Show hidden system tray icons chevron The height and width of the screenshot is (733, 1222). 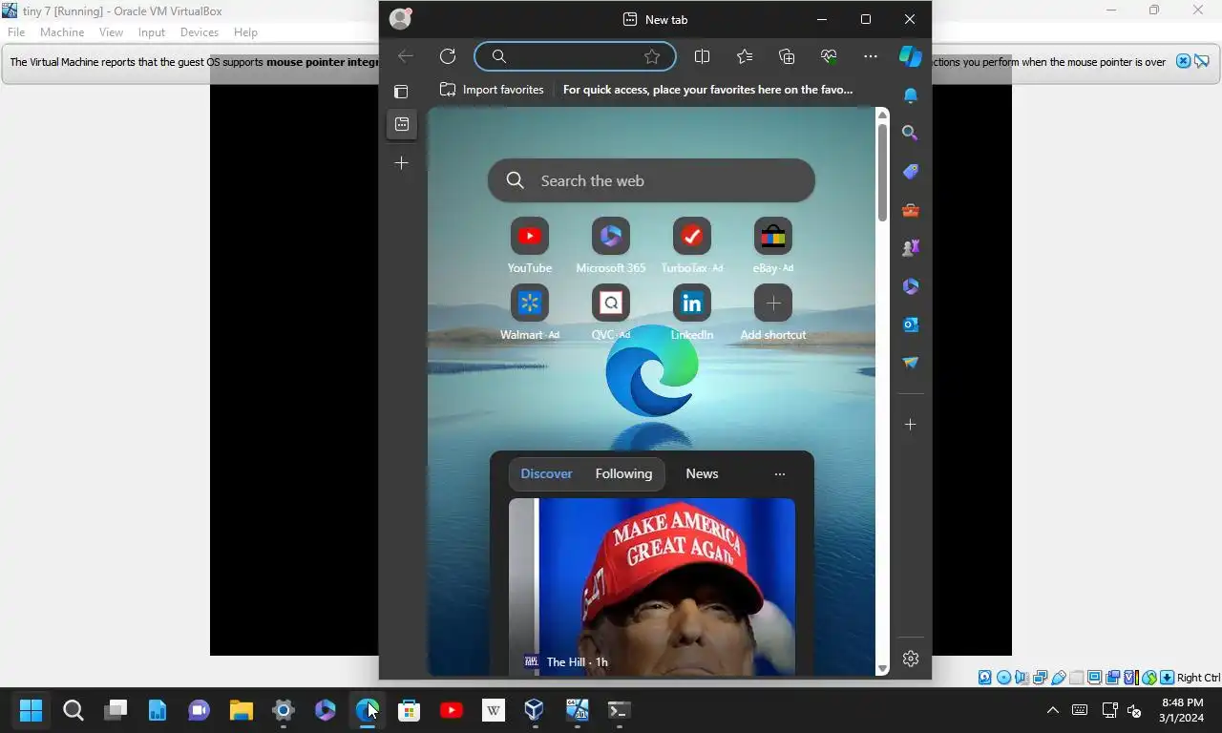(1052, 710)
